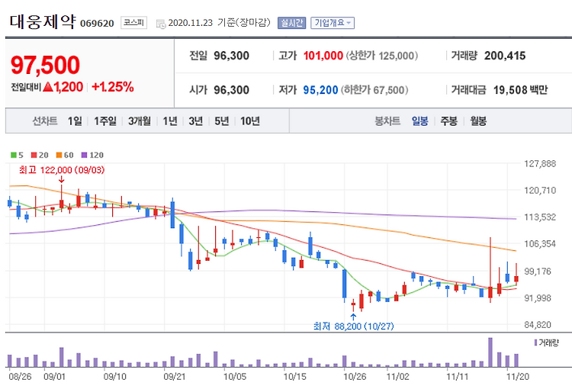The width and height of the screenshot is (572, 389).
Task: Switch to 주봉 weekly candle chart
Action: pos(448,121)
